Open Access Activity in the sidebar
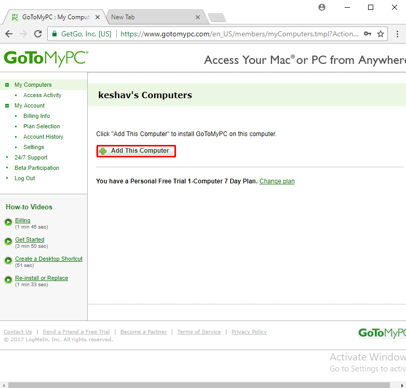Viewport: 406px width, 388px height. pyautogui.click(x=42, y=95)
